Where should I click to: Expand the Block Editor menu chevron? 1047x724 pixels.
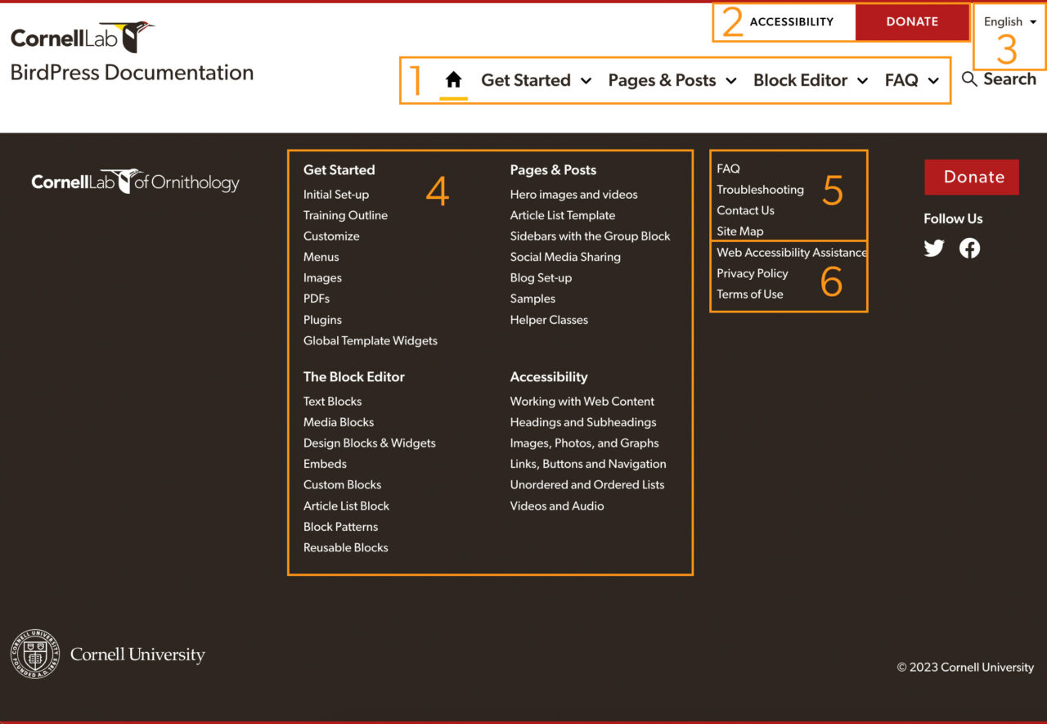tap(862, 81)
